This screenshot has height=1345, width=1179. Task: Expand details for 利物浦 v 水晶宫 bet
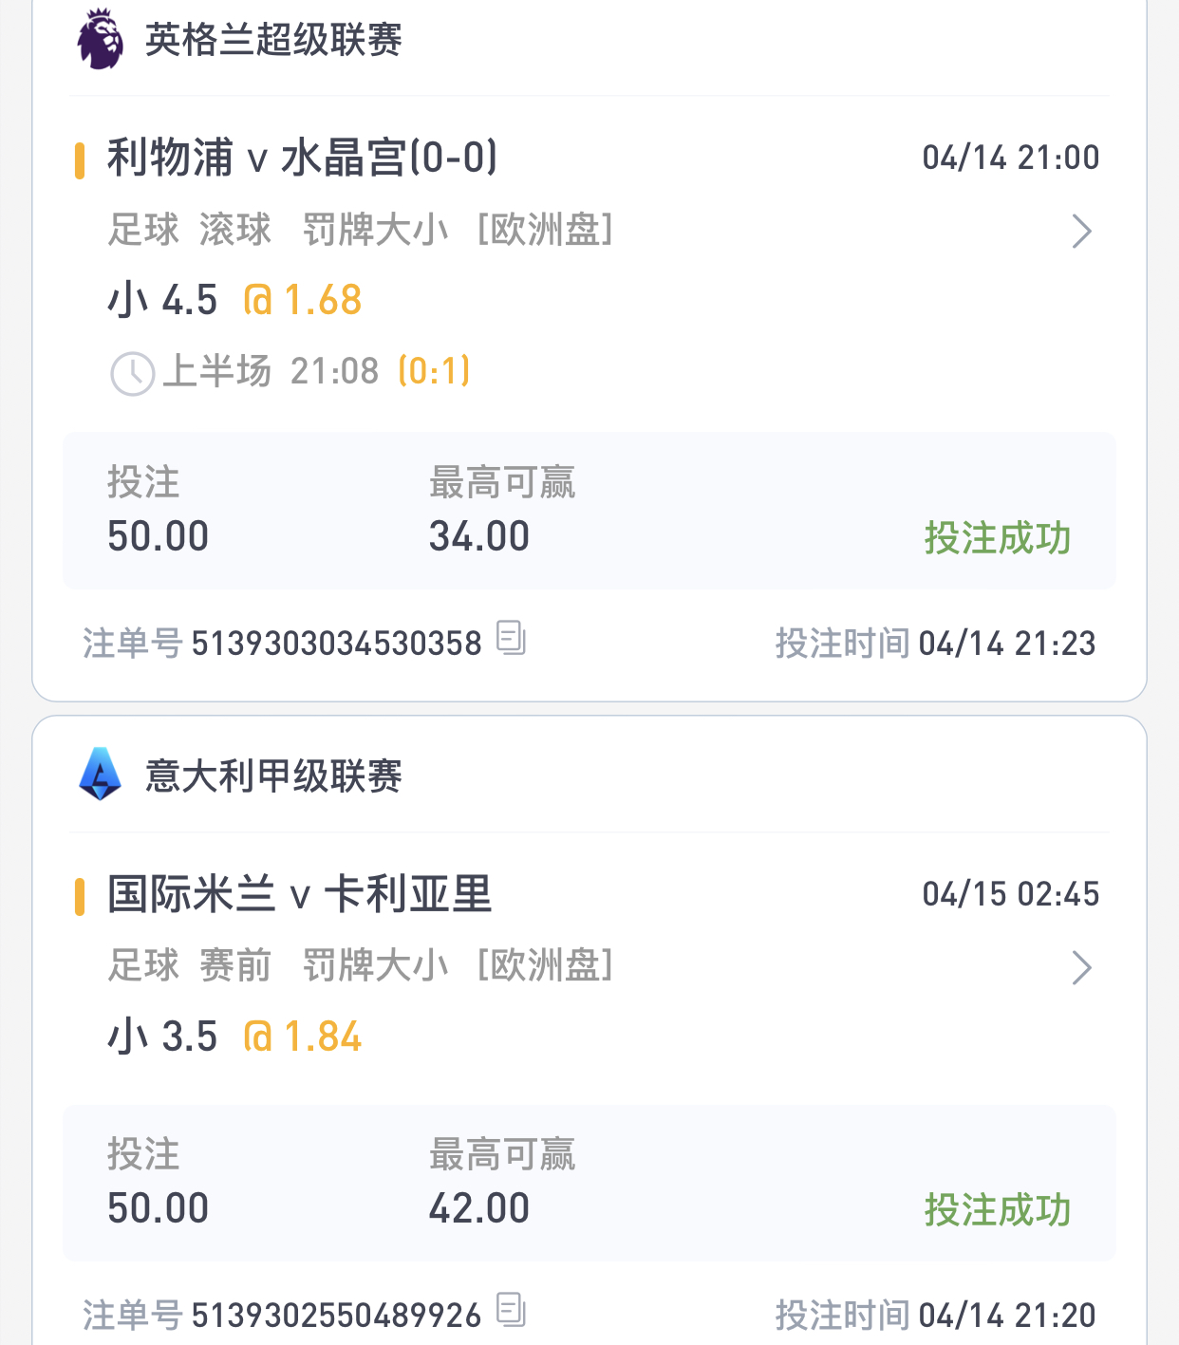click(1081, 232)
